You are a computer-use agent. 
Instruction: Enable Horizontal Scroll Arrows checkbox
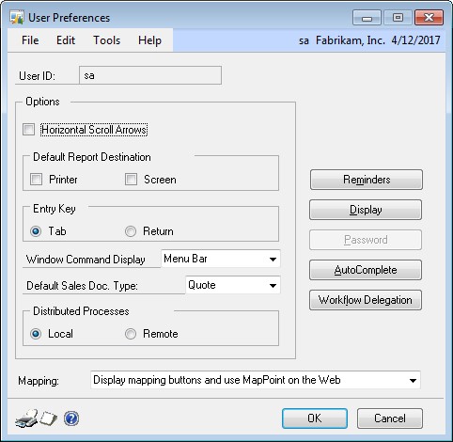tap(28, 130)
